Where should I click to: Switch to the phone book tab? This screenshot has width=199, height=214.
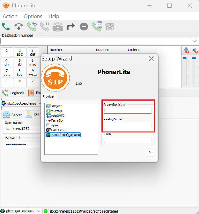tap(34, 93)
